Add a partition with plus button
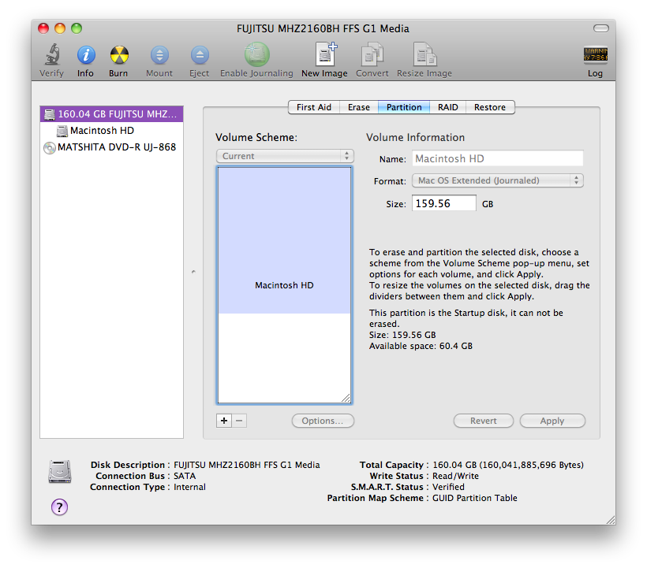Viewport: 647px width, 568px height. [x=223, y=421]
